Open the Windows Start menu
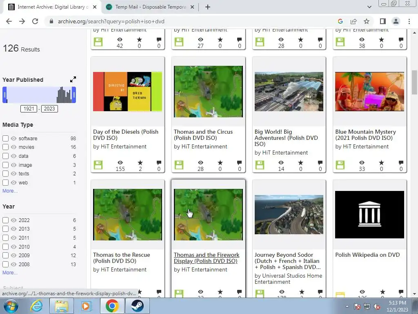This screenshot has width=418, height=314. click(x=11, y=306)
